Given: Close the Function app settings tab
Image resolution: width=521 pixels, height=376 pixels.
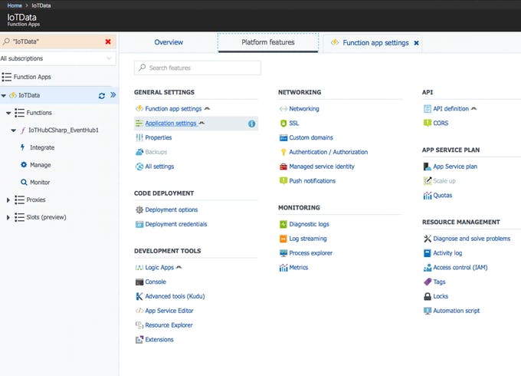Looking at the screenshot, I should (x=417, y=43).
